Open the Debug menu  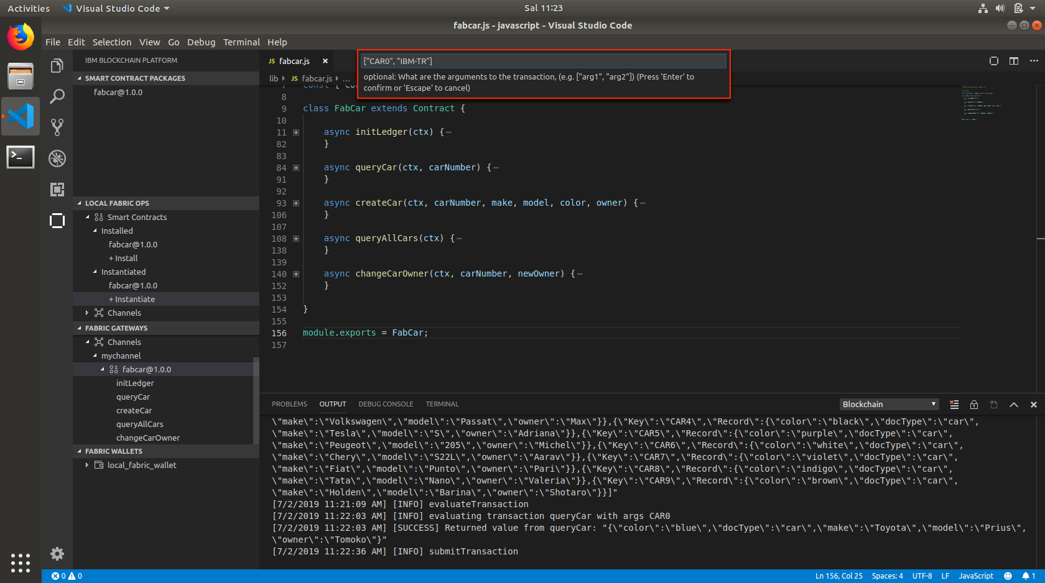click(x=201, y=42)
